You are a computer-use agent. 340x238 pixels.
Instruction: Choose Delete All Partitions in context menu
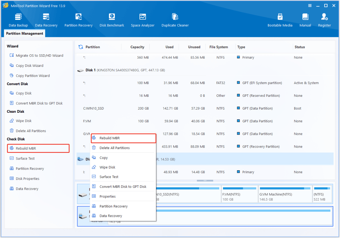tap(123, 148)
